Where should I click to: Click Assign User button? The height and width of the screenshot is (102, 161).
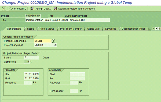pyautogui.click(x=41, y=9)
